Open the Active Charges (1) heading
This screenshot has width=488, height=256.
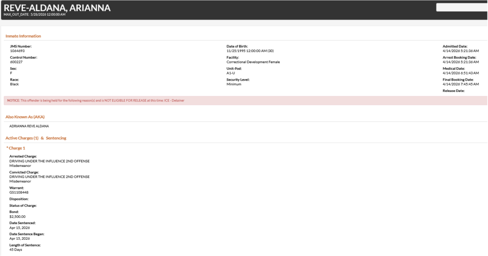21,138
